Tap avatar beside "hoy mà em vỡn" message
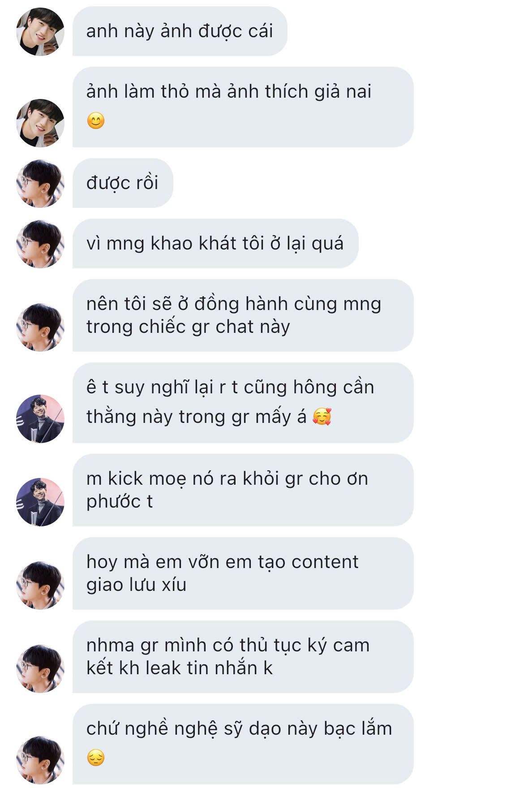 point(40,586)
